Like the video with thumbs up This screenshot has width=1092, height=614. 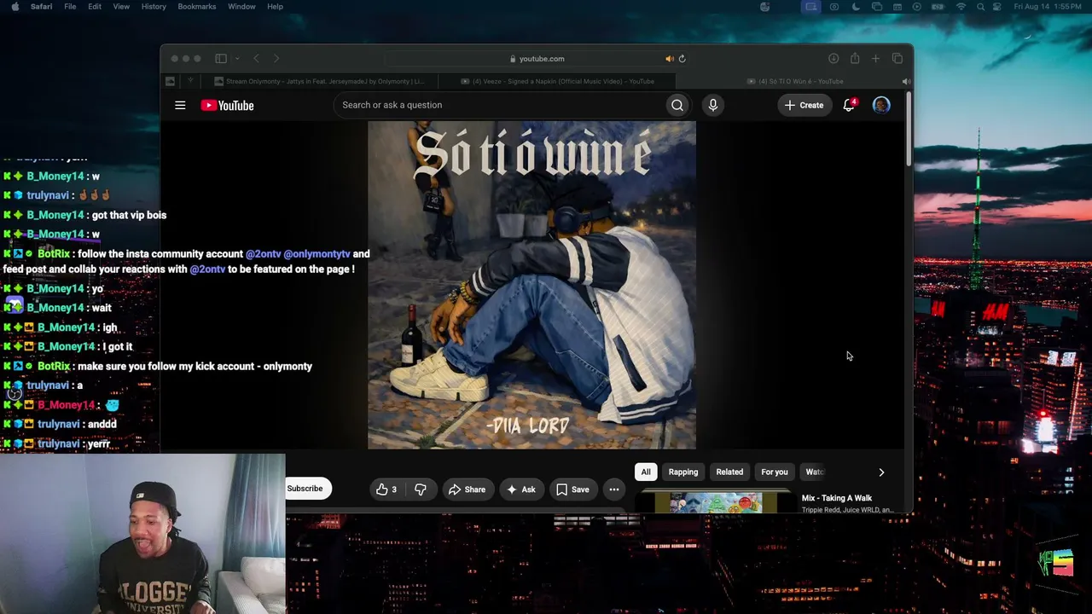[x=386, y=489]
